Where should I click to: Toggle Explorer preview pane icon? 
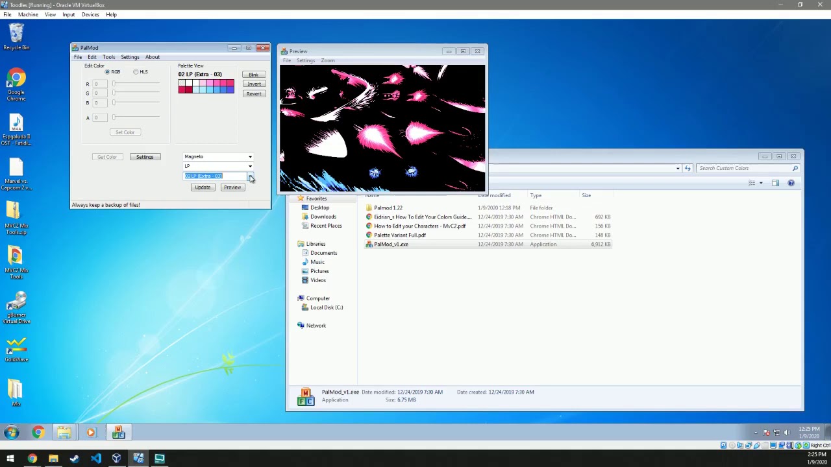click(x=775, y=183)
